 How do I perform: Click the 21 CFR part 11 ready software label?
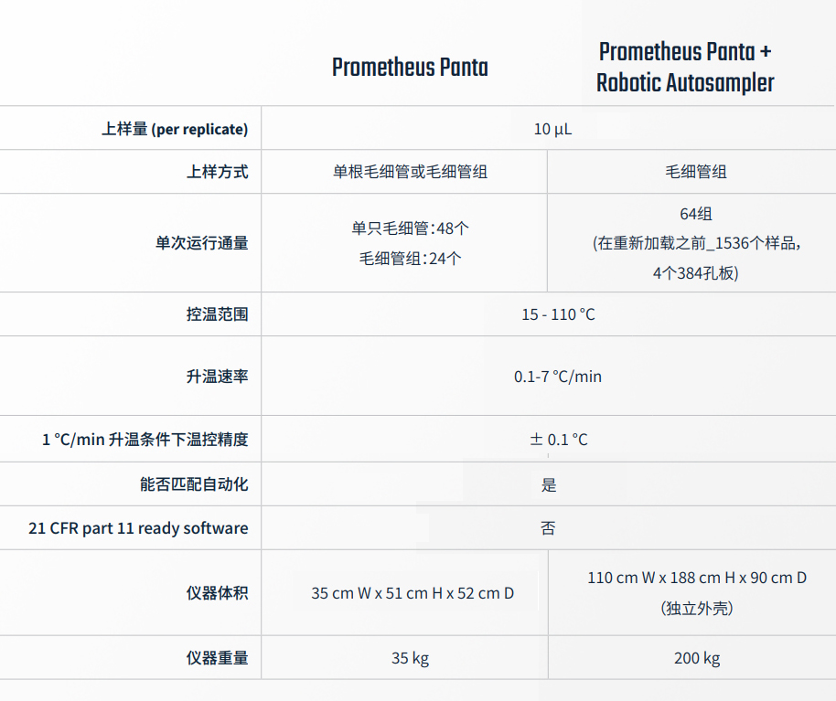coord(138,528)
